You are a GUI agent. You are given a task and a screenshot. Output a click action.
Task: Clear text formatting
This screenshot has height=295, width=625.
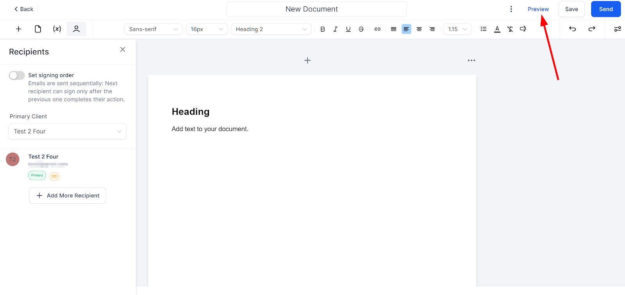coord(510,29)
